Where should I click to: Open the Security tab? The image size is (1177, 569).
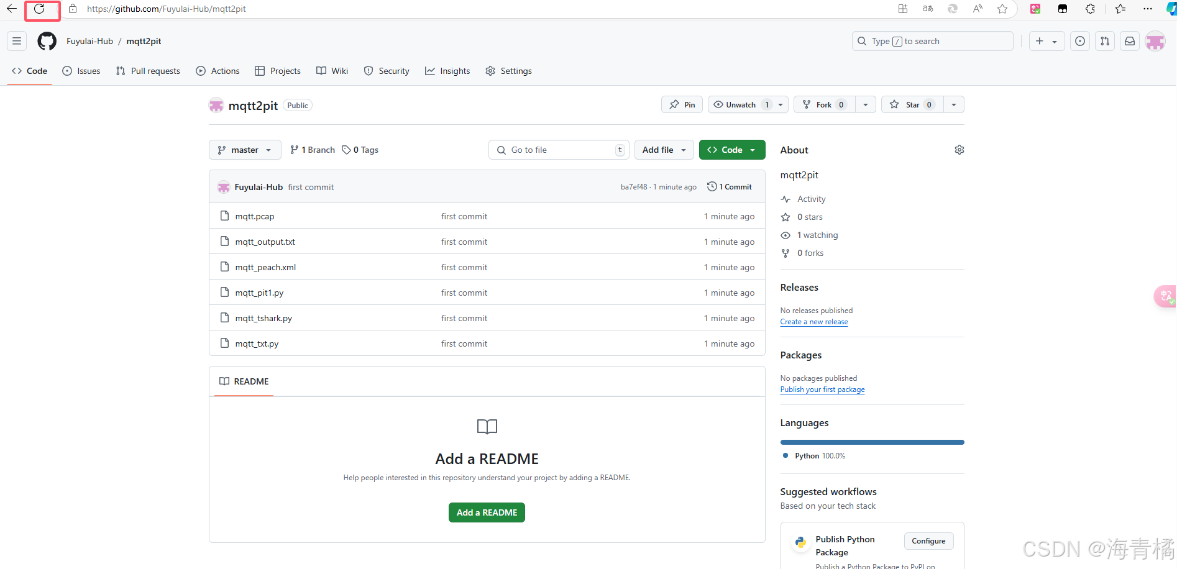pyautogui.click(x=387, y=71)
